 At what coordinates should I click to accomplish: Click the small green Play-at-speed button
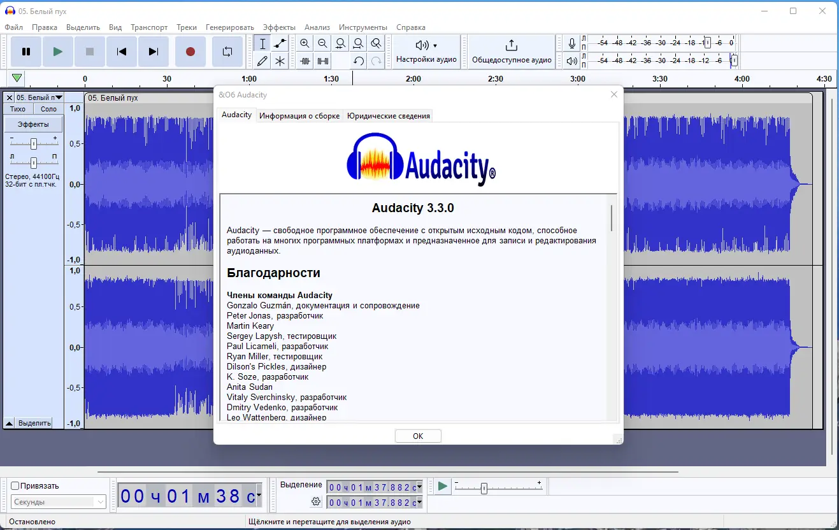pyautogui.click(x=443, y=487)
